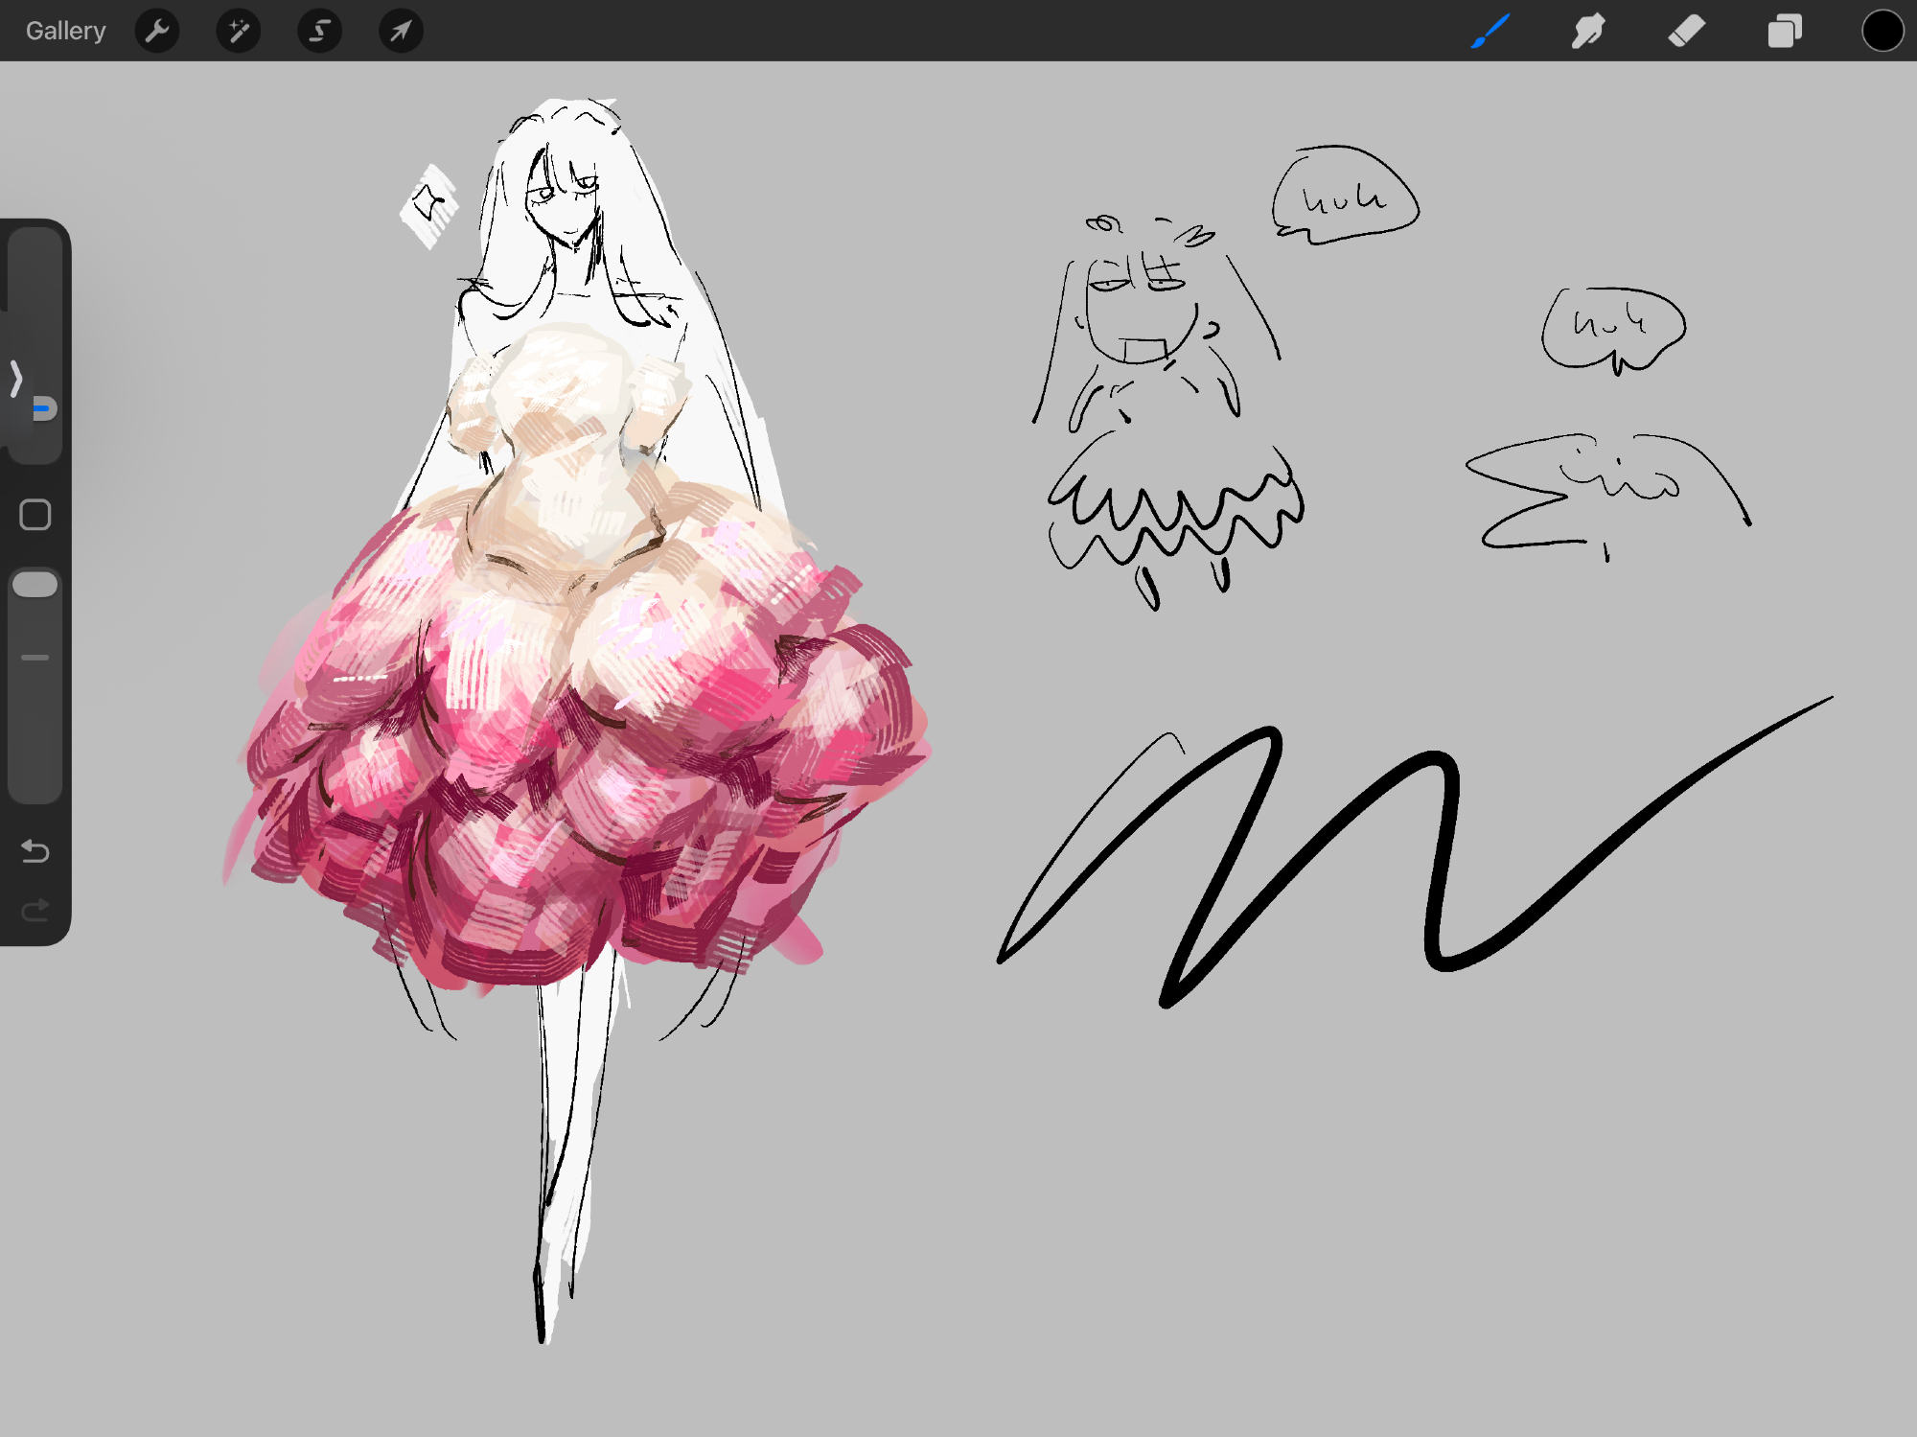This screenshot has width=1917, height=1437.
Task: Select the Paint brush tool
Action: coord(1490,31)
